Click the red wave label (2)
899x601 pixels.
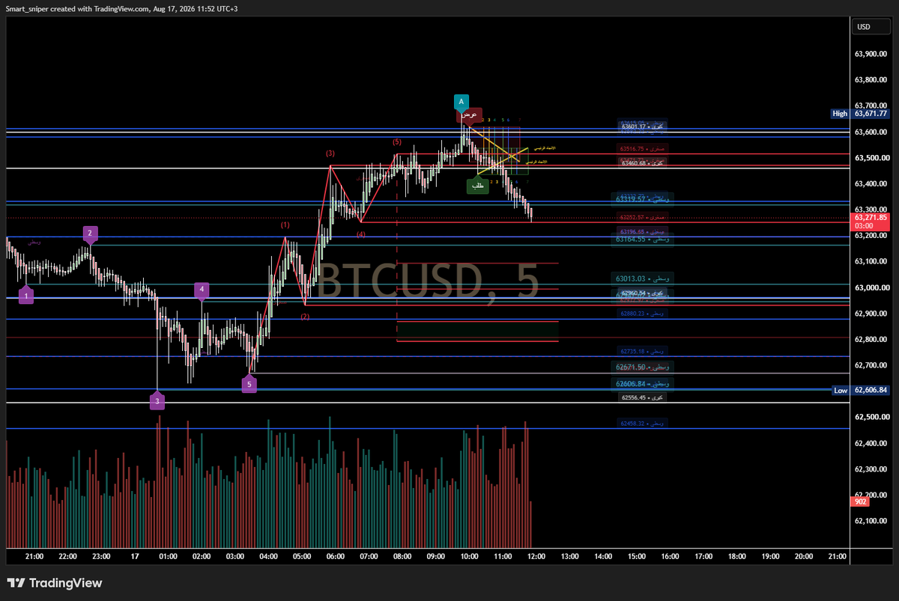[x=305, y=317]
